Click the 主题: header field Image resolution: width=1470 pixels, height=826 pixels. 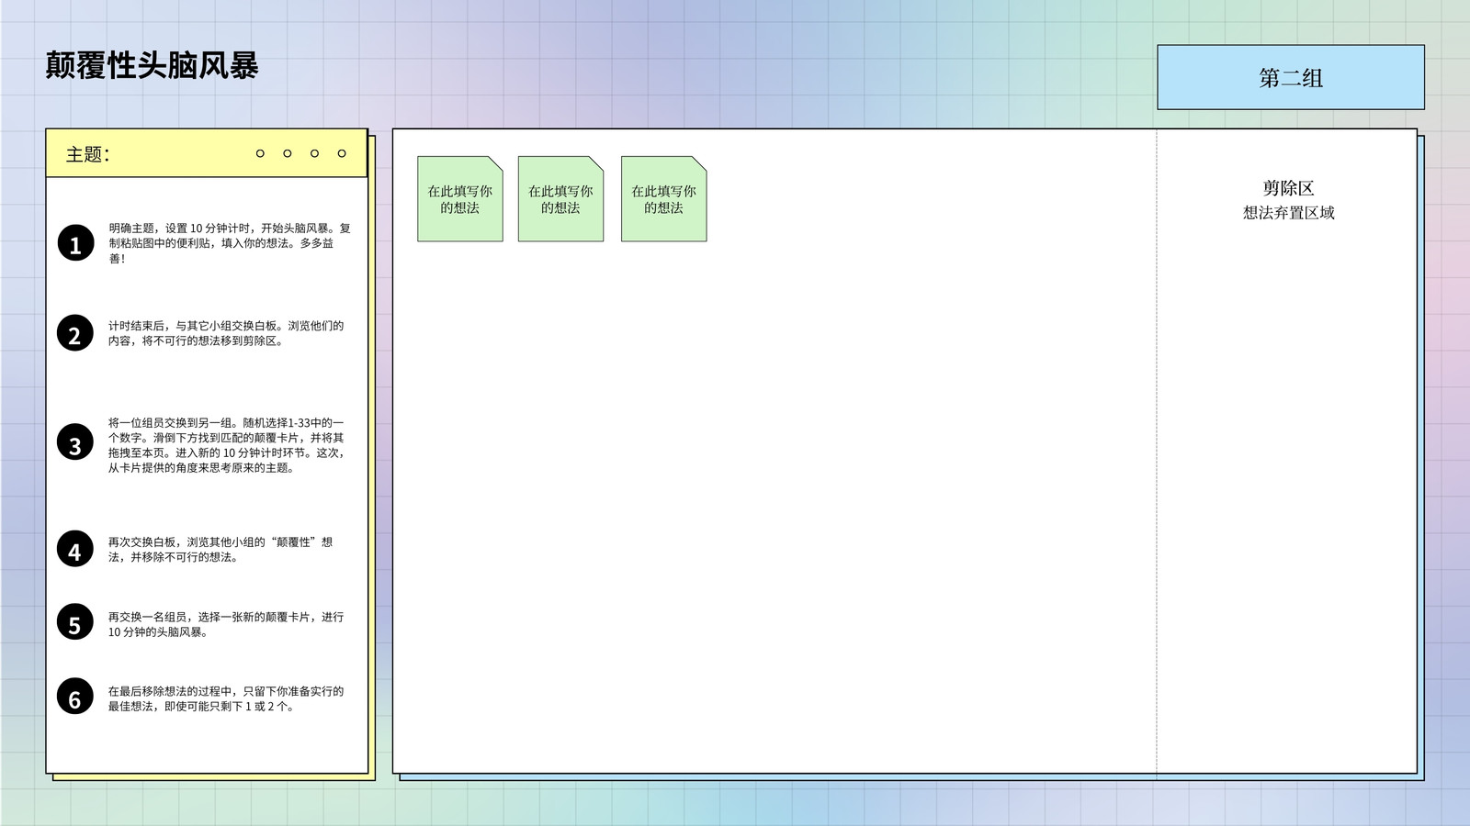coord(207,153)
